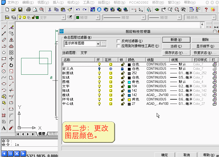Click the 新建(N) button
The image size is (219, 157).
coord(176,40)
